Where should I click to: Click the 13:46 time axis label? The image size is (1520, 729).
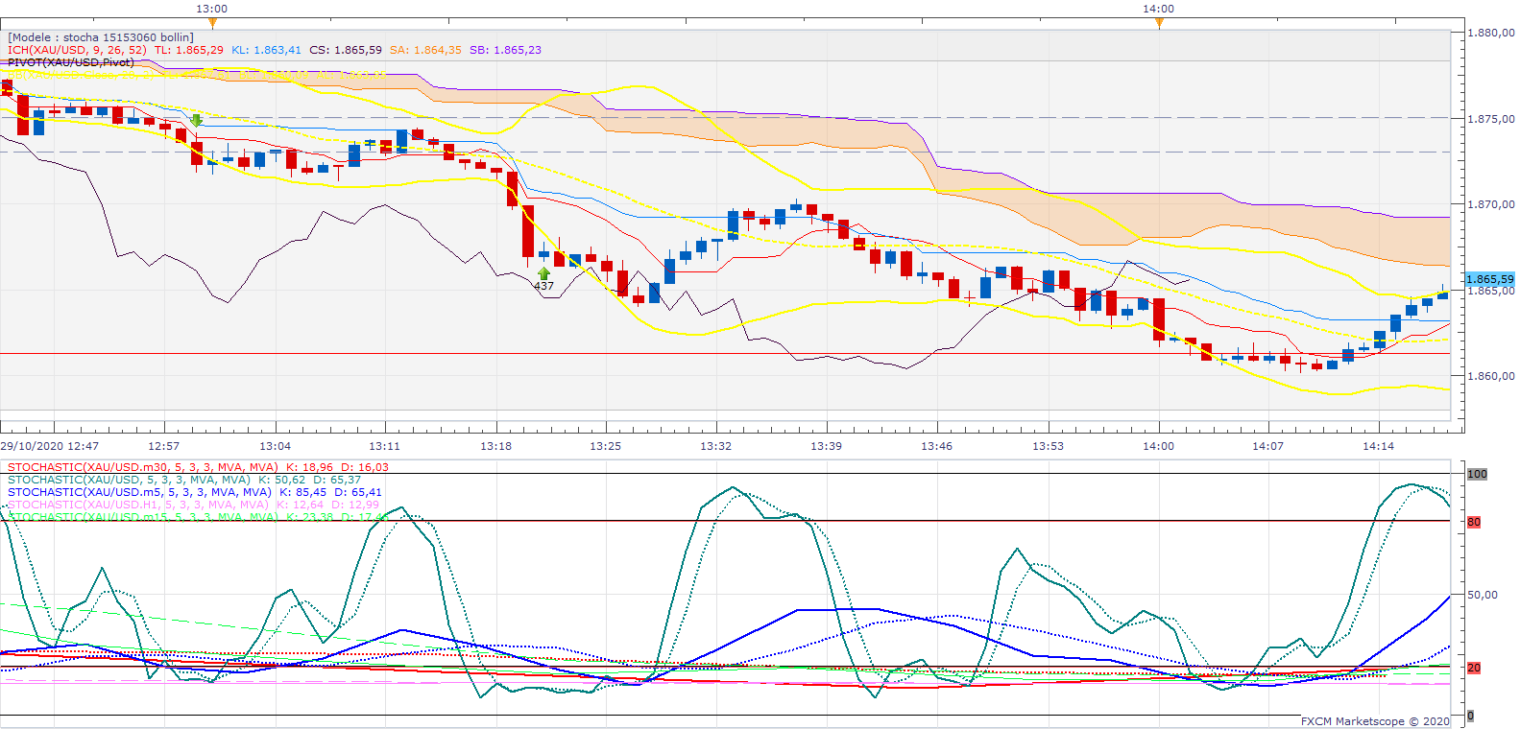coord(937,446)
